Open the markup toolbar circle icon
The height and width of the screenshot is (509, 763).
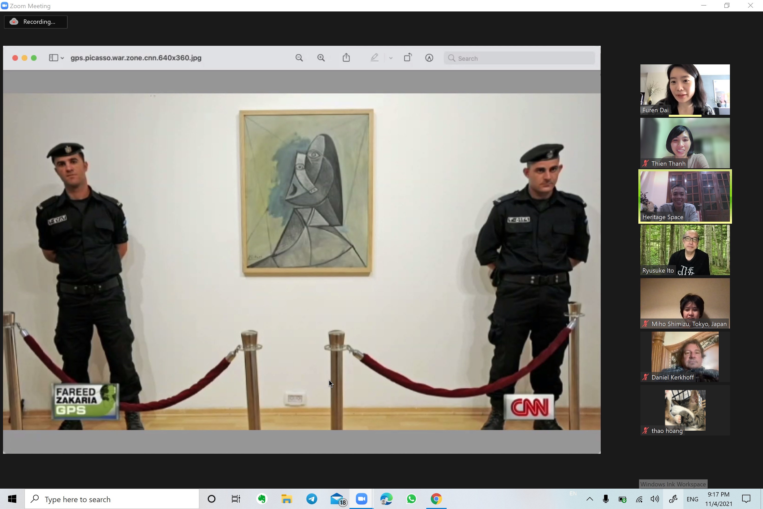click(429, 58)
